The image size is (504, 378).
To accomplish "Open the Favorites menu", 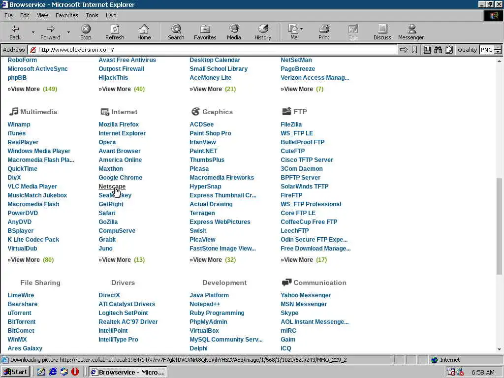I will tap(66, 15).
